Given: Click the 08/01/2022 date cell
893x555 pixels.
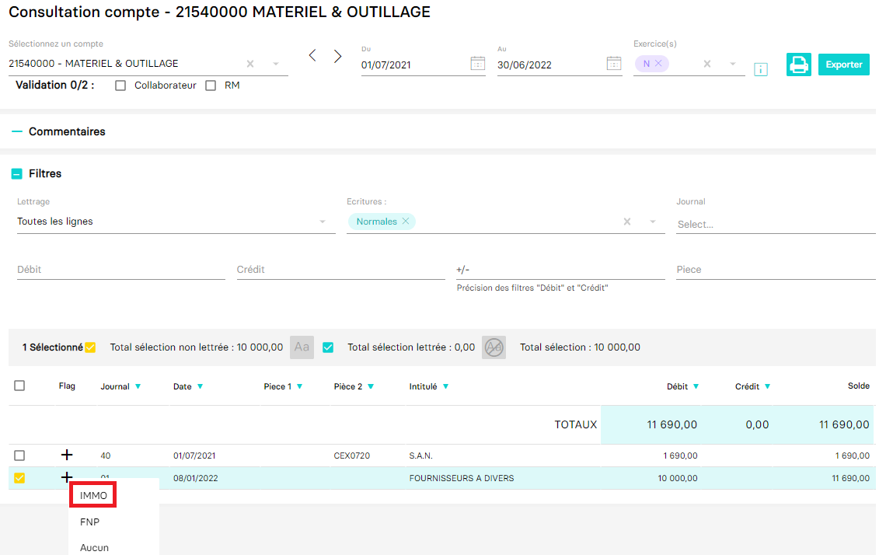Looking at the screenshot, I should [195, 478].
